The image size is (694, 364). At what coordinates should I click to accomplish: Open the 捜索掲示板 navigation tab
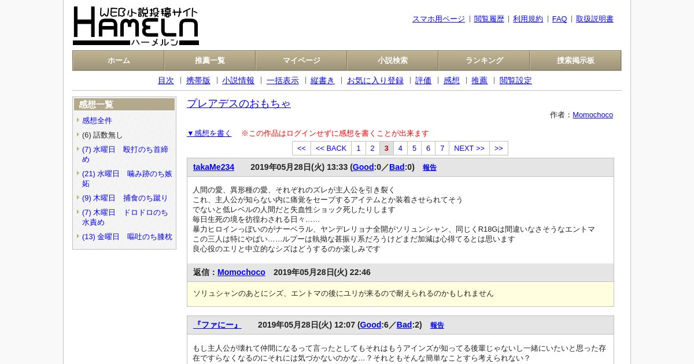tap(575, 61)
